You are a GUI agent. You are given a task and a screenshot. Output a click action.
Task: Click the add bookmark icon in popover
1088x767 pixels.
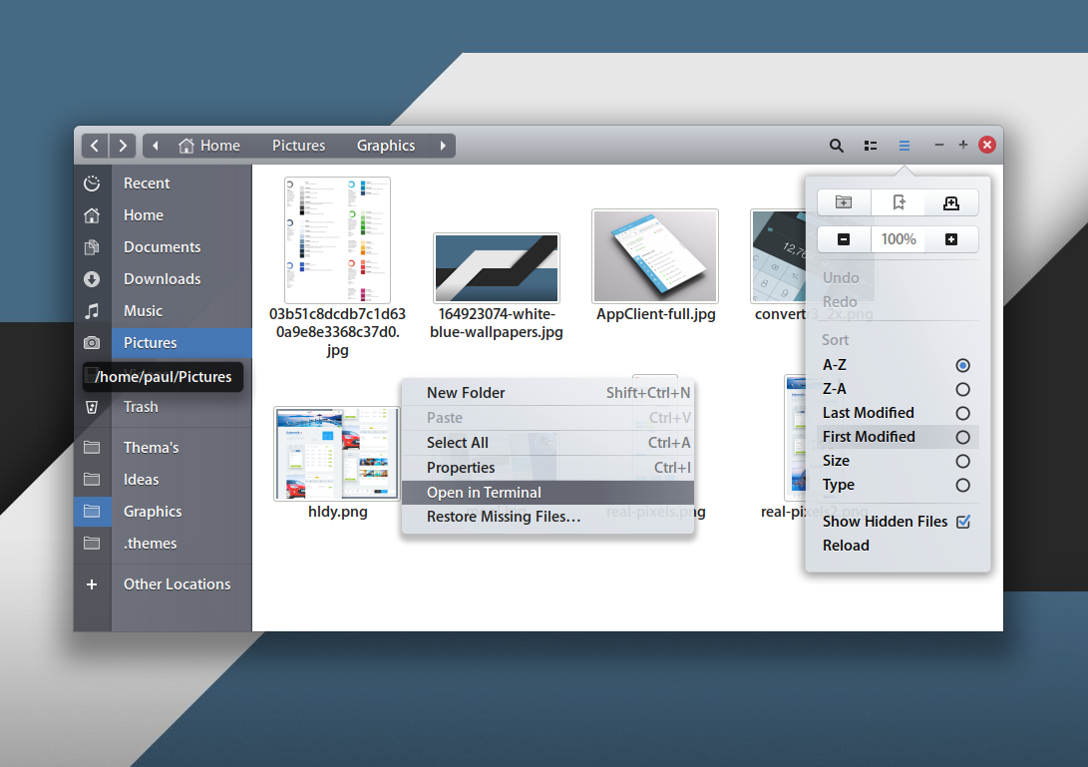click(x=898, y=202)
